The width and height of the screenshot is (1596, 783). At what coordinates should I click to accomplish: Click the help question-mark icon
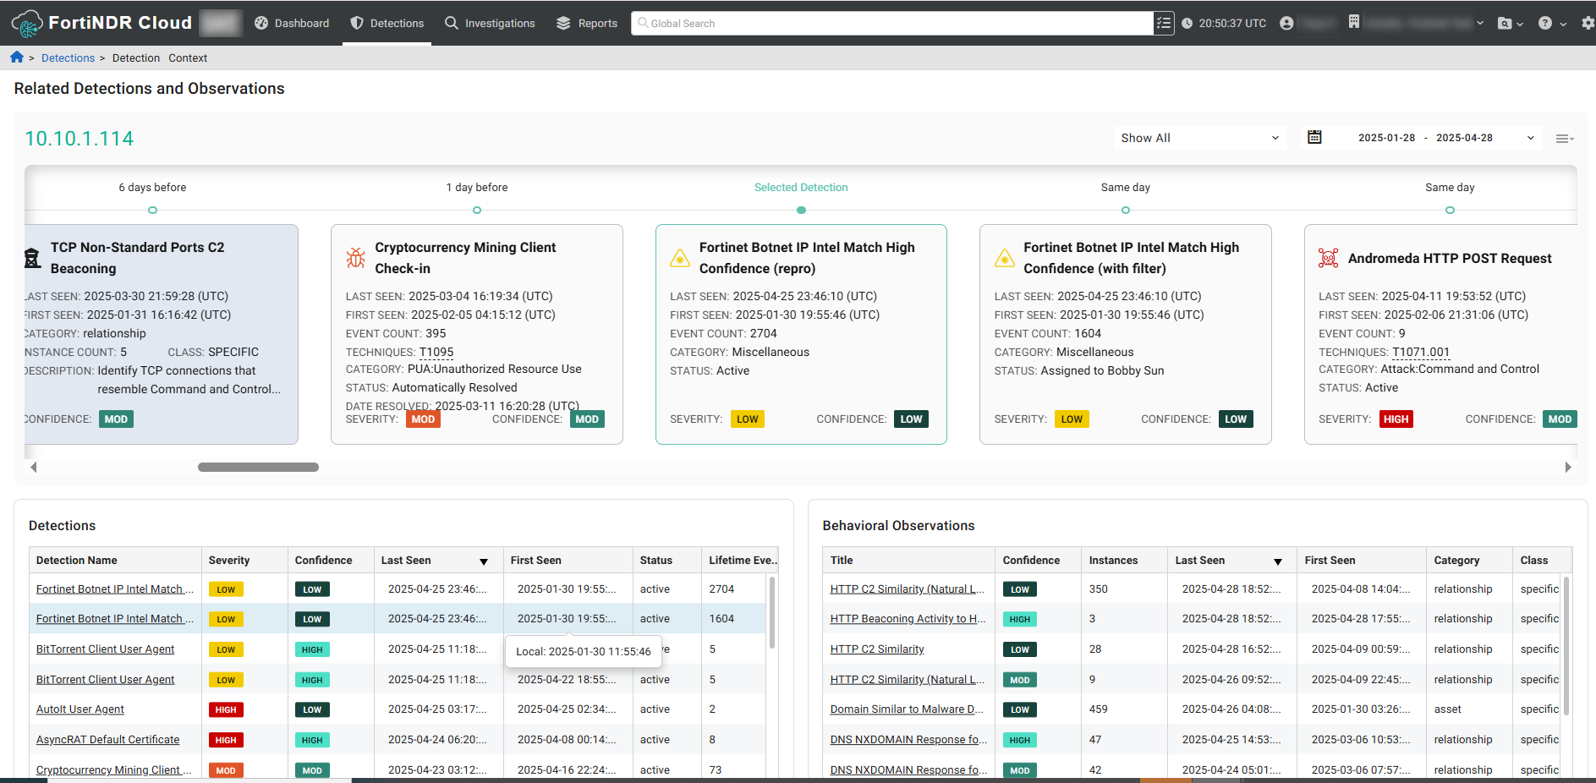[x=1547, y=23]
